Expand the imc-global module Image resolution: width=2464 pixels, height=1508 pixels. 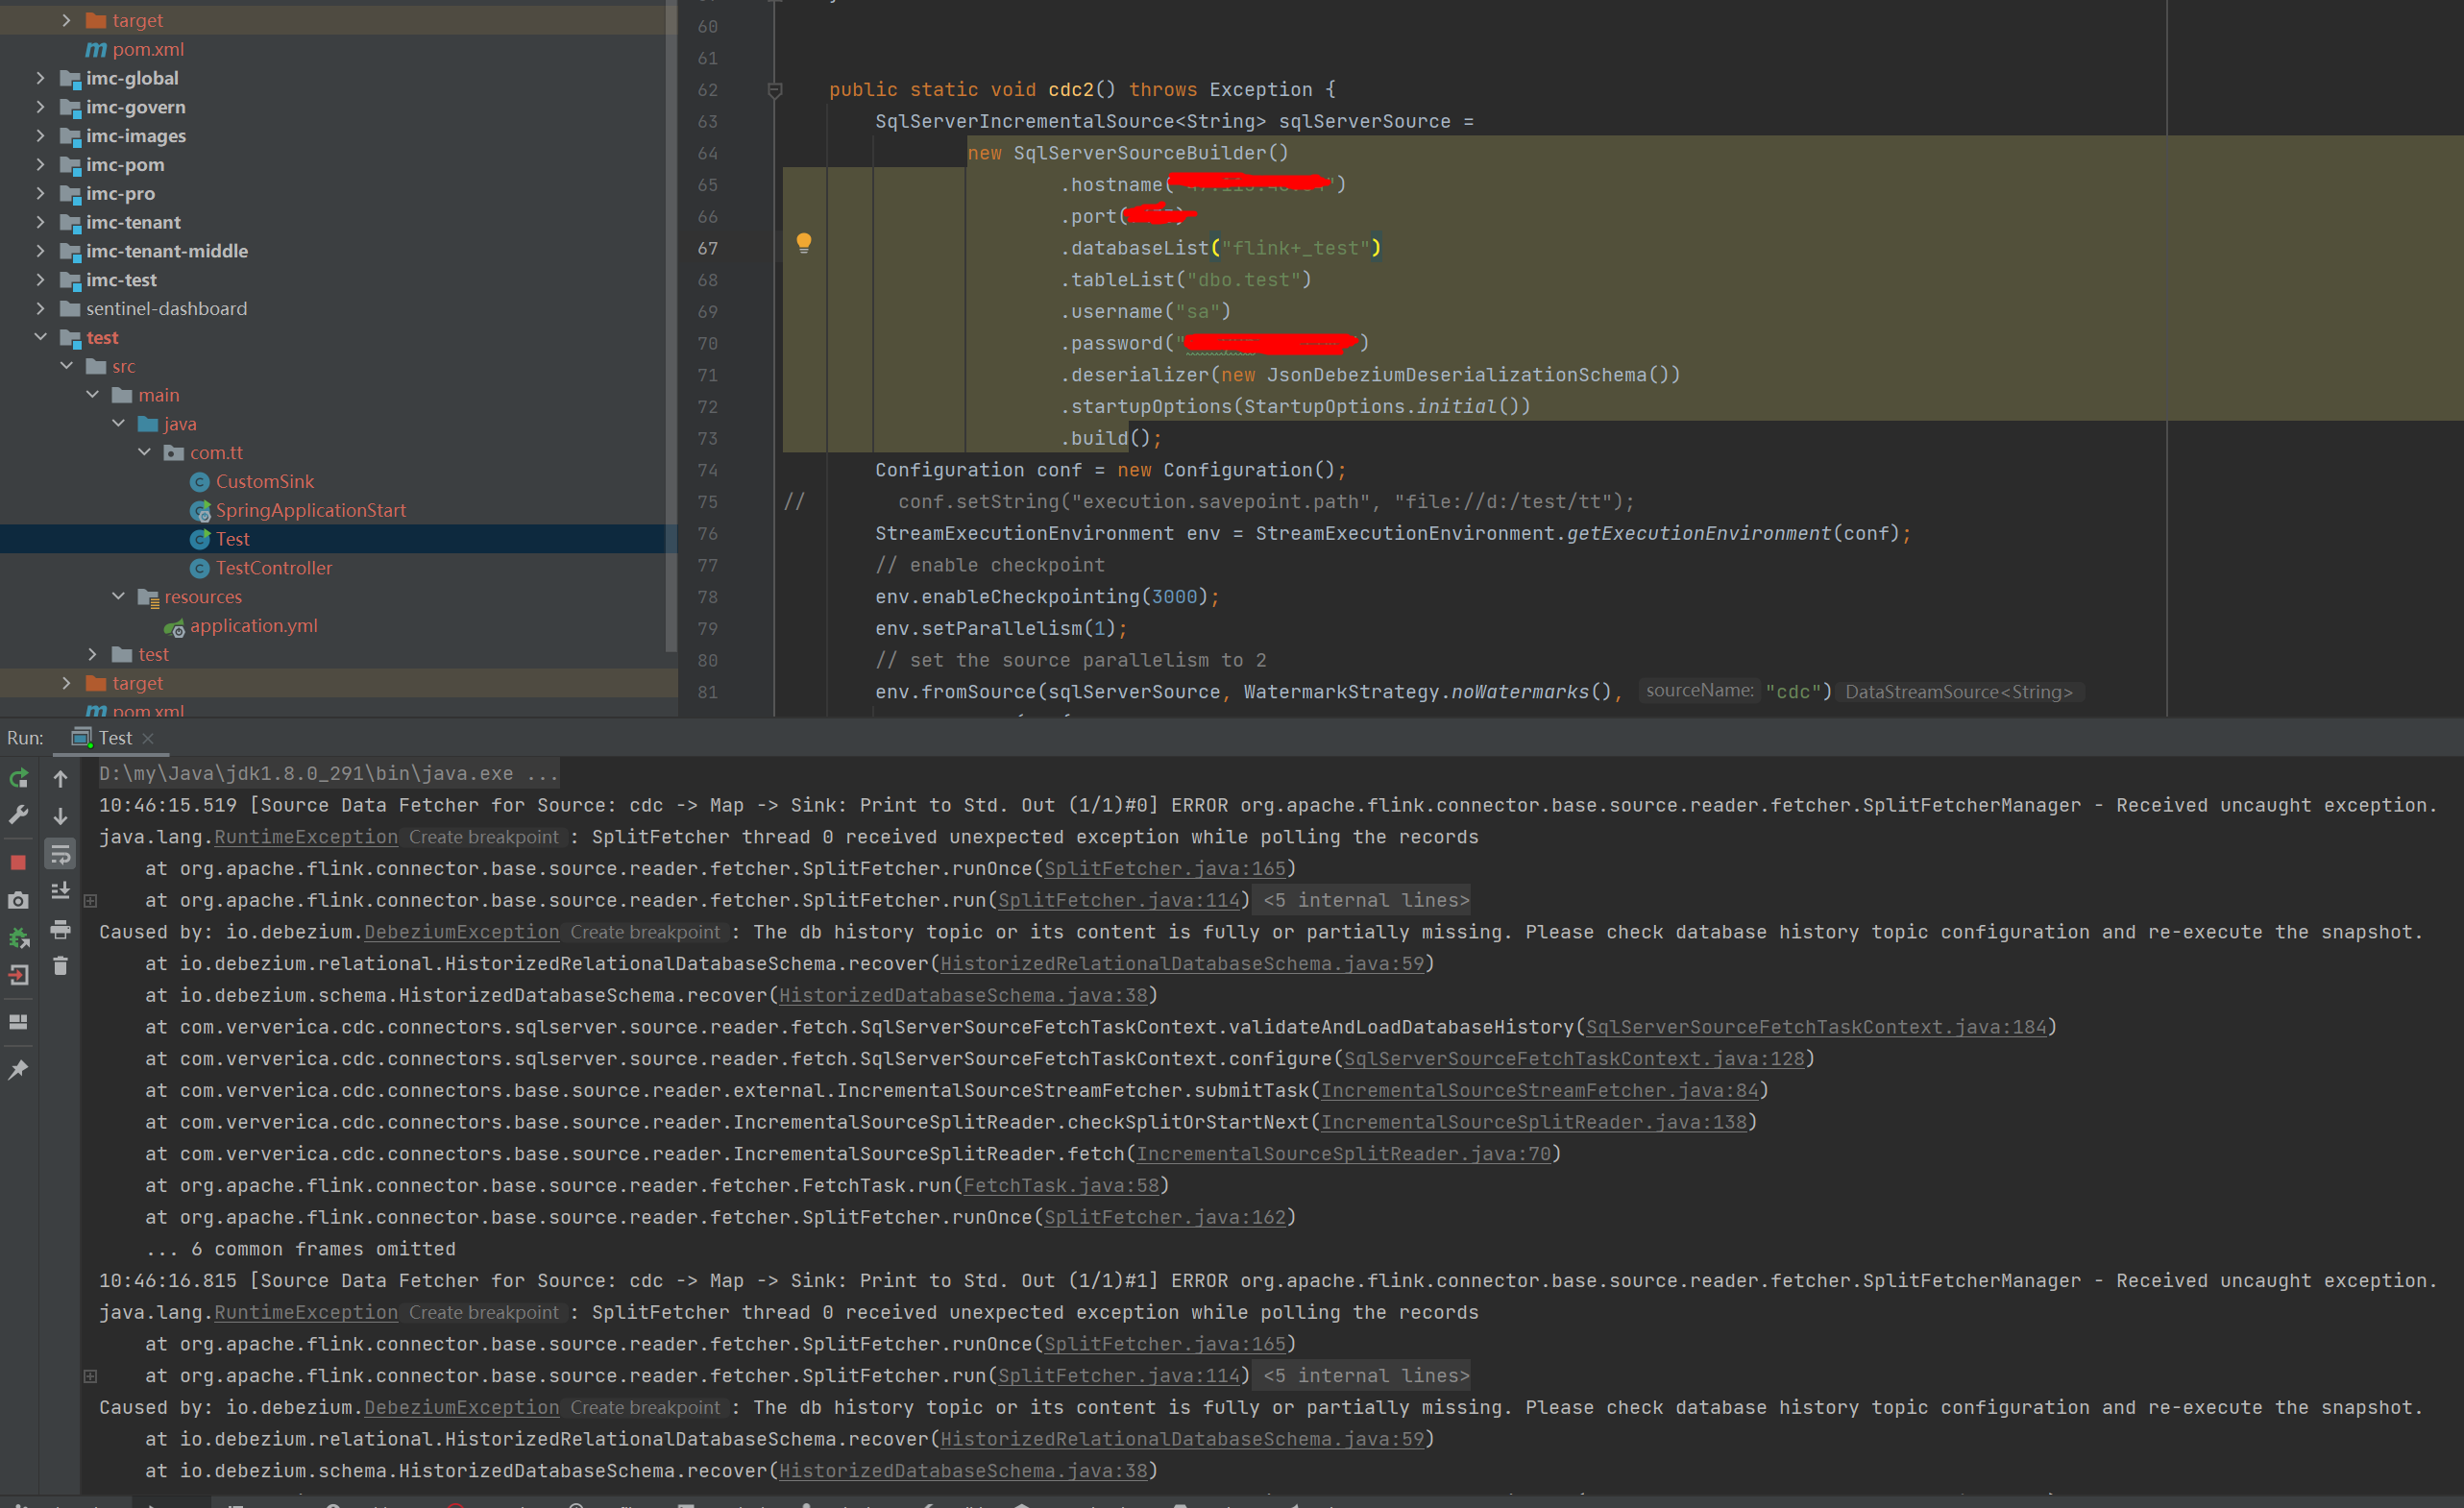tap(41, 78)
